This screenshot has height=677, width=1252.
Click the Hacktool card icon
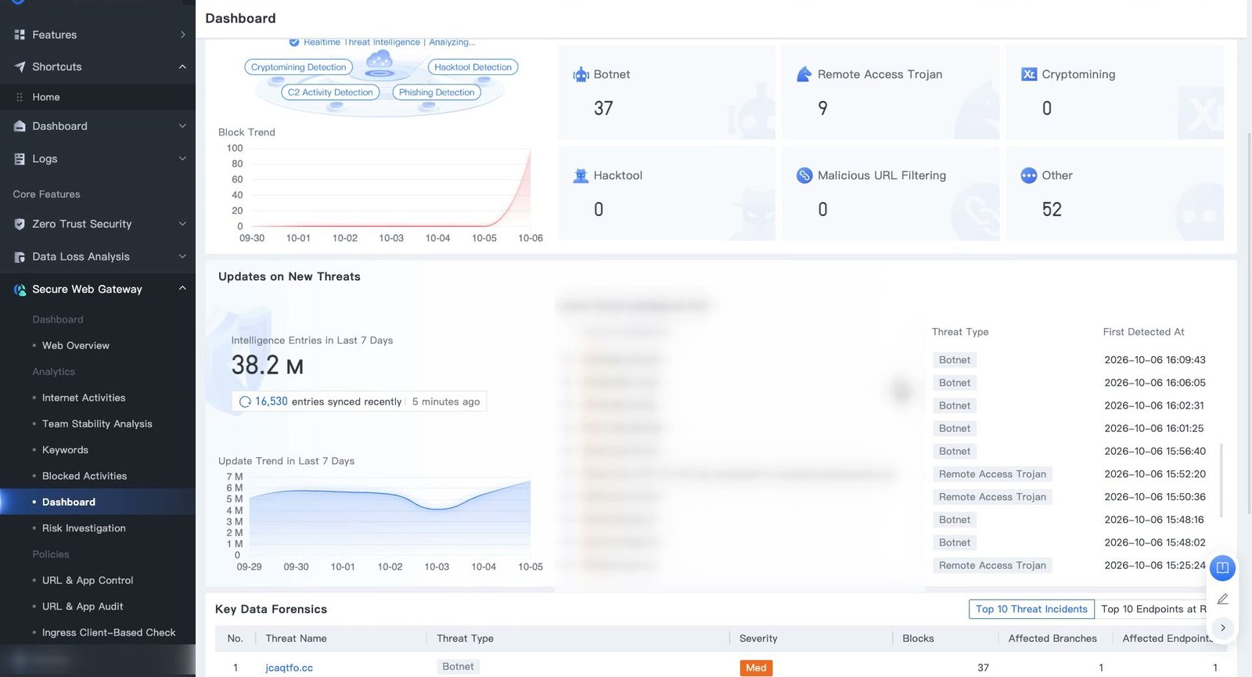pos(581,175)
